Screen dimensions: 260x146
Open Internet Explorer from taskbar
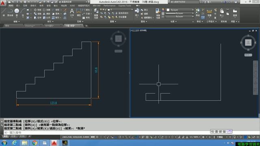15,143
